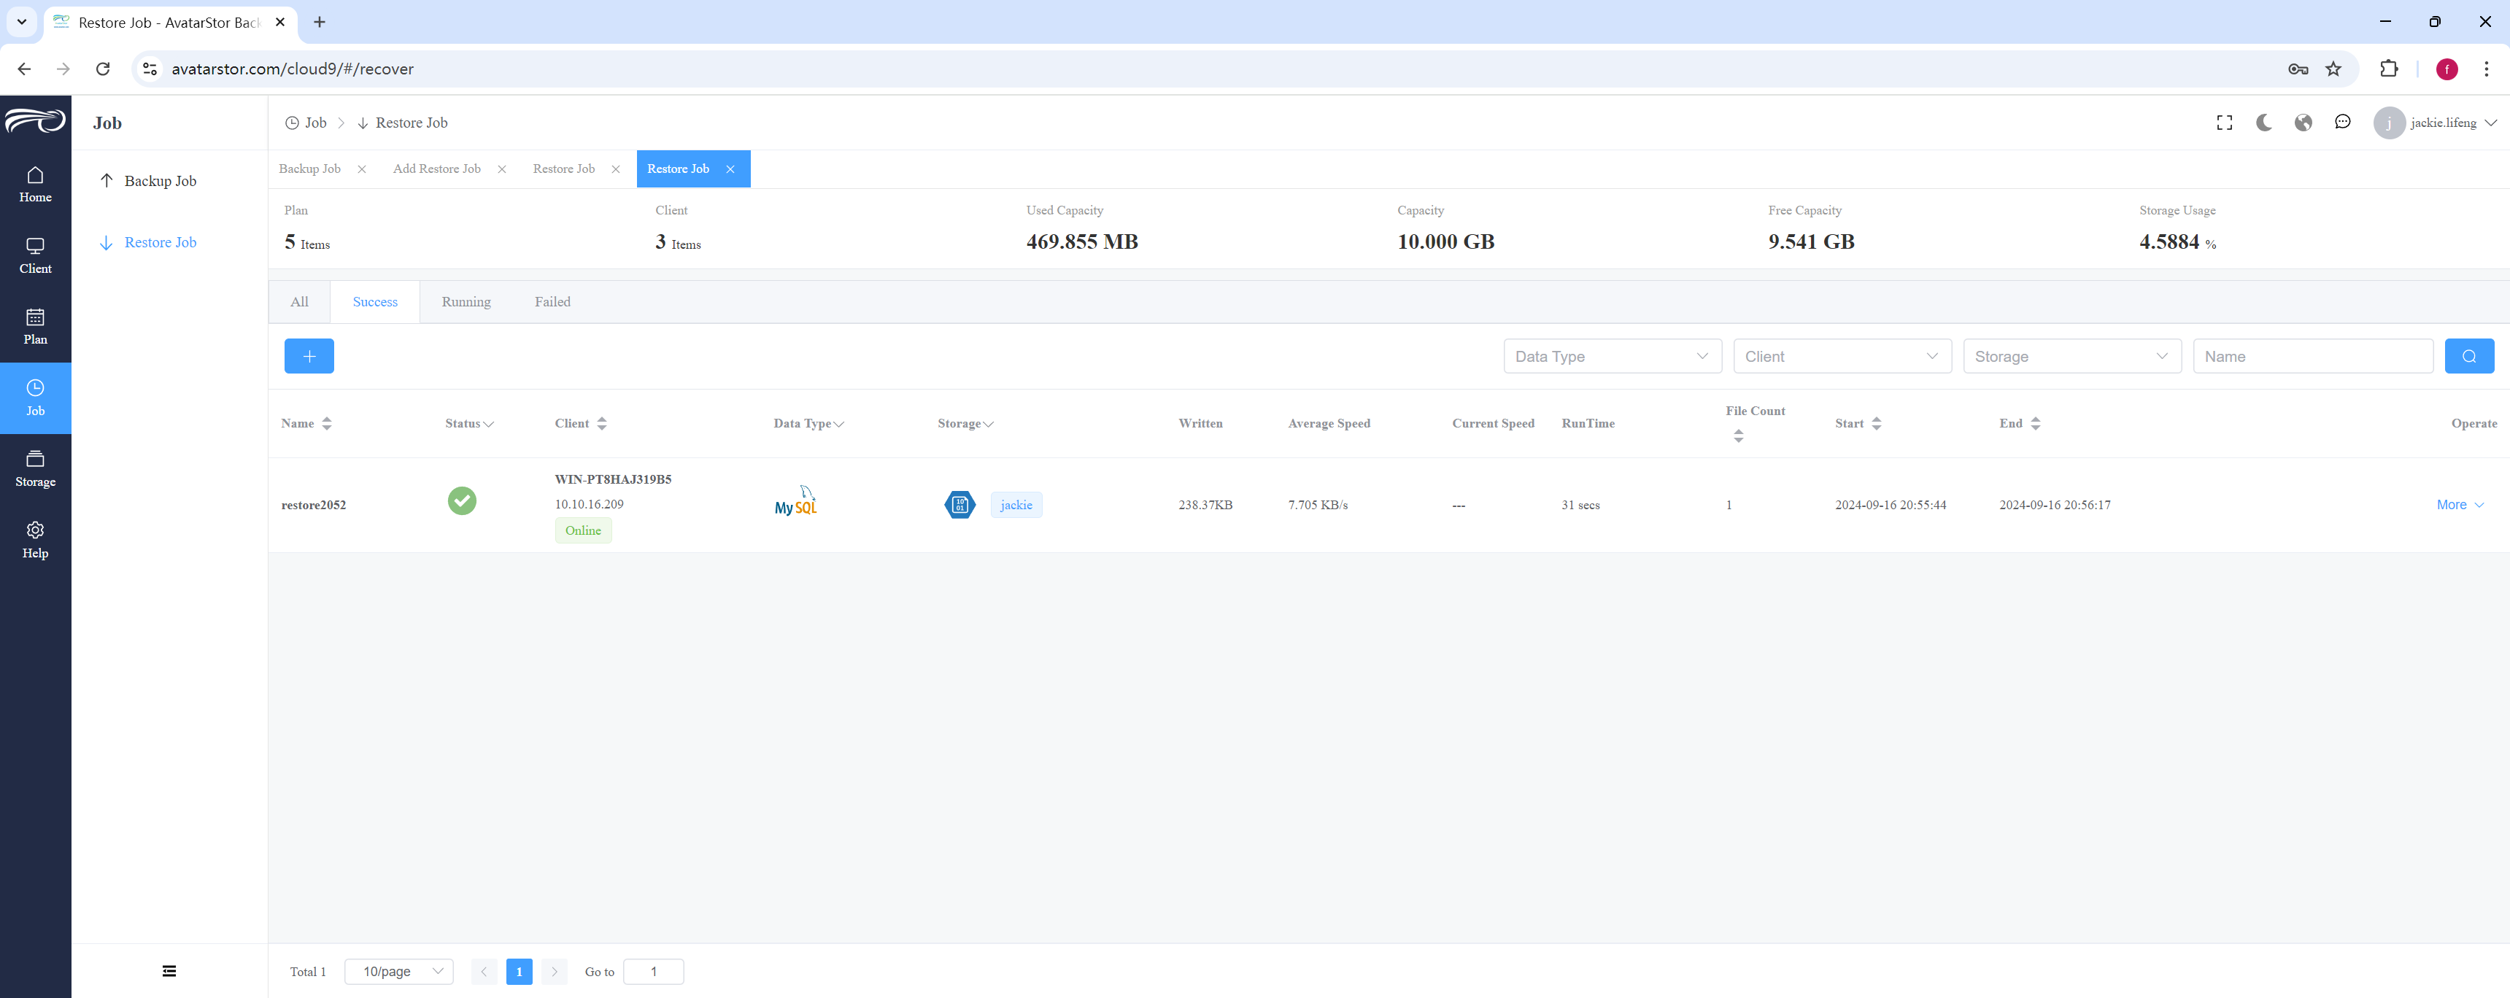Toggle dark mode moon icon
This screenshot has width=2510, height=998.
coord(2263,122)
